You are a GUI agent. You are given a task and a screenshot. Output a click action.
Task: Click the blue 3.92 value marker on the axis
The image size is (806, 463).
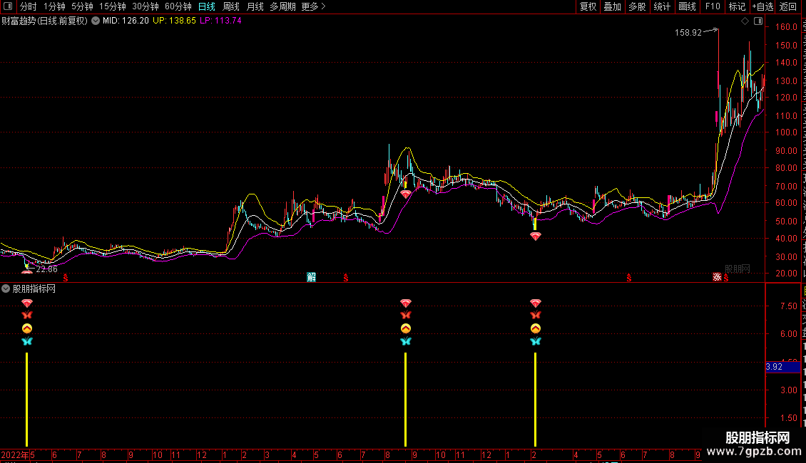[x=775, y=367]
